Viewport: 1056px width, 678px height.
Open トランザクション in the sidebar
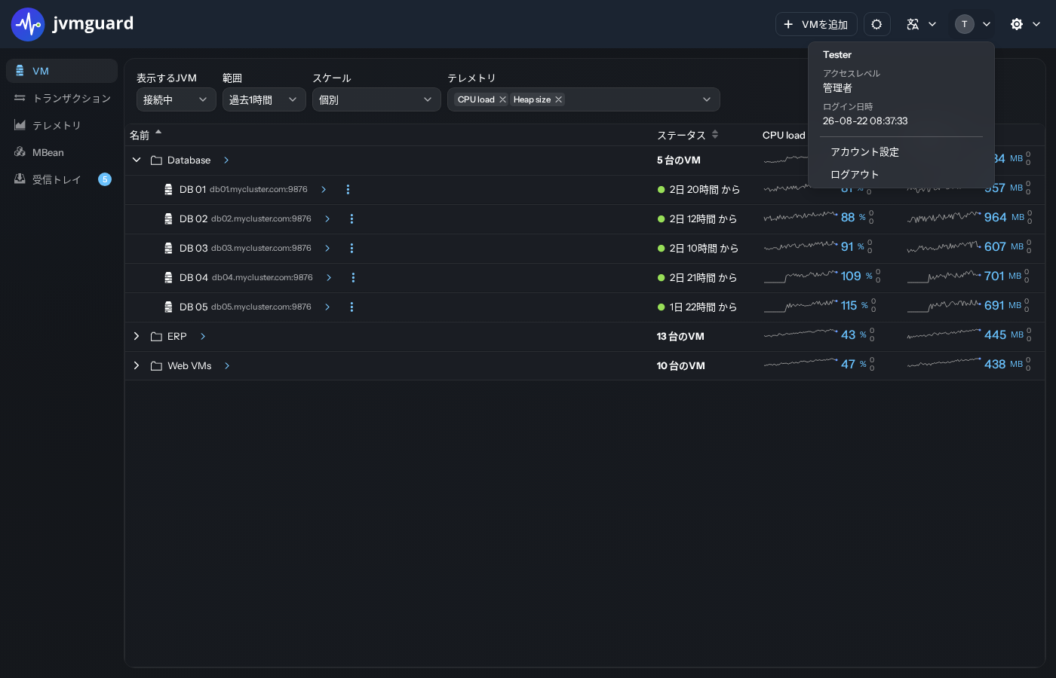62,98
